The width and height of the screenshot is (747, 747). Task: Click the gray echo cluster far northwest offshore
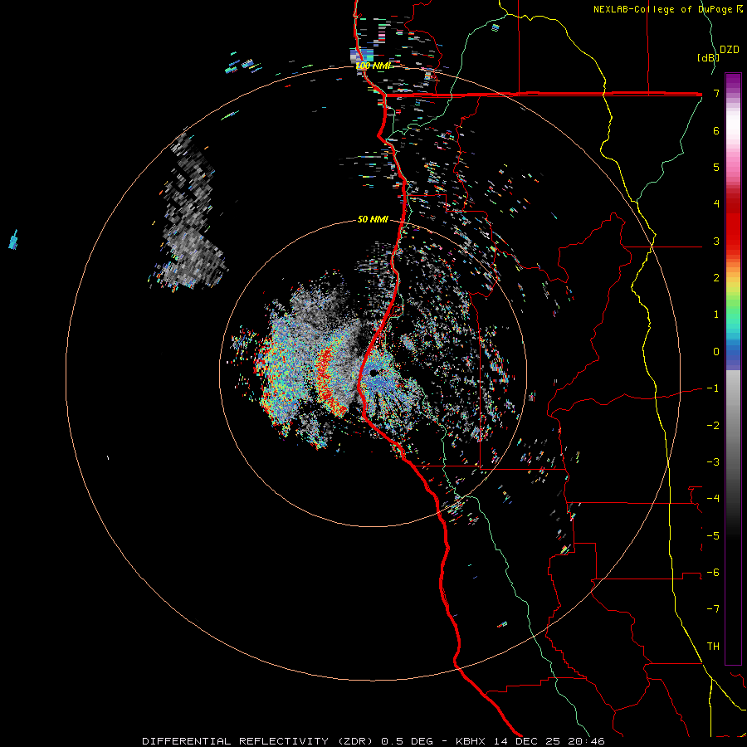191,214
